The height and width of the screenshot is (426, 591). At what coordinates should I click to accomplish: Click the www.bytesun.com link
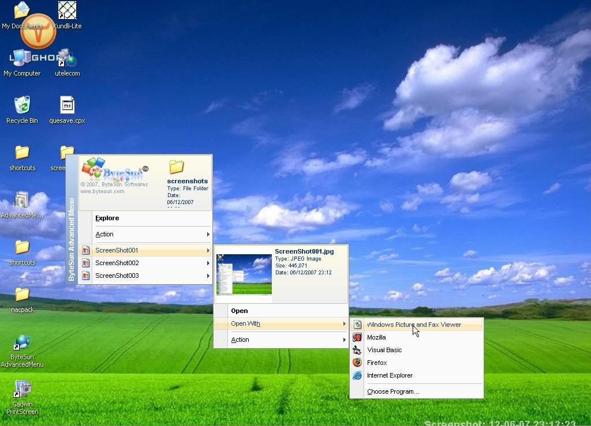[102, 191]
